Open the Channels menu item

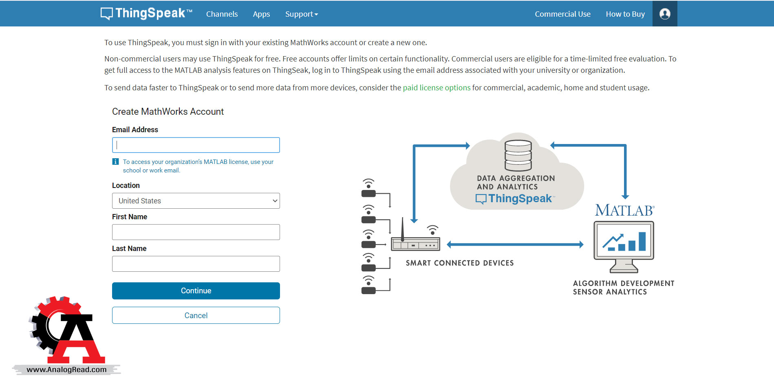point(222,14)
